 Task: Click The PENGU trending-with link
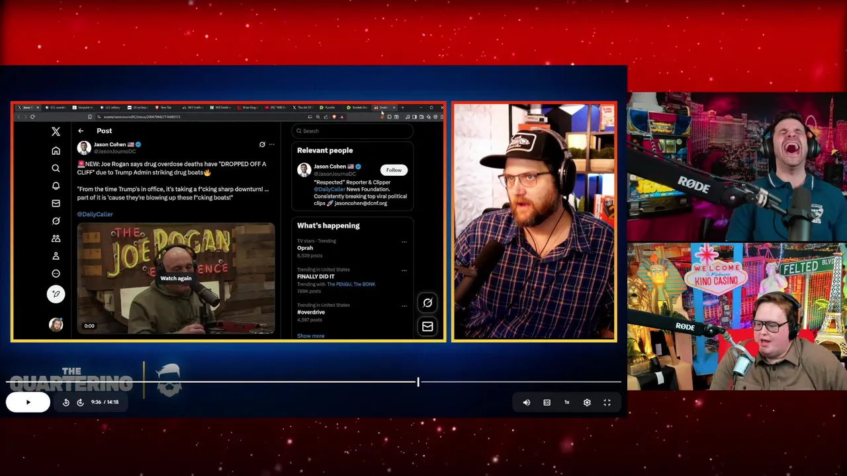click(338, 284)
